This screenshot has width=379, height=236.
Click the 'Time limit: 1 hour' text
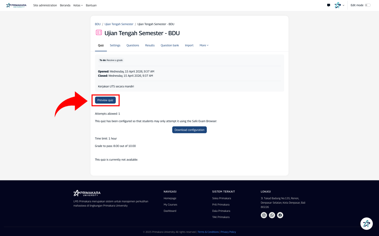coord(106,138)
